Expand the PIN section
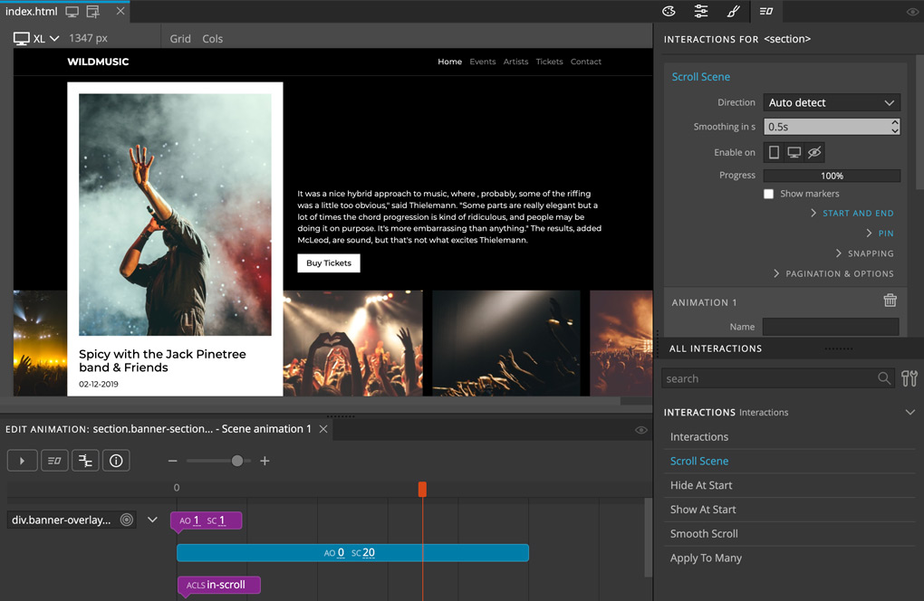The height and width of the screenshot is (601, 924). click(880, 234)
